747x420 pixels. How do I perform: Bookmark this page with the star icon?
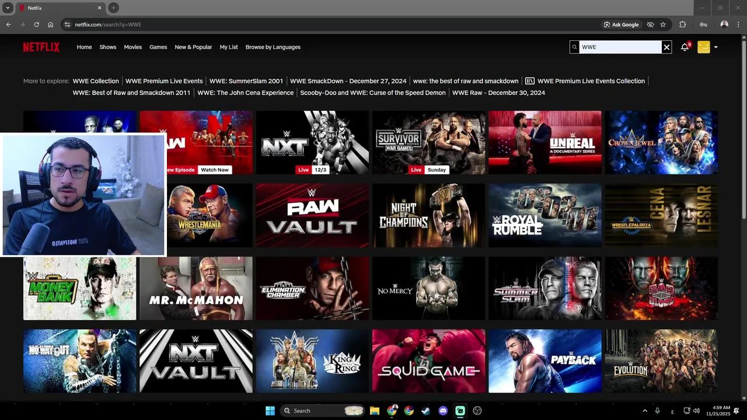tap(663, 24)
